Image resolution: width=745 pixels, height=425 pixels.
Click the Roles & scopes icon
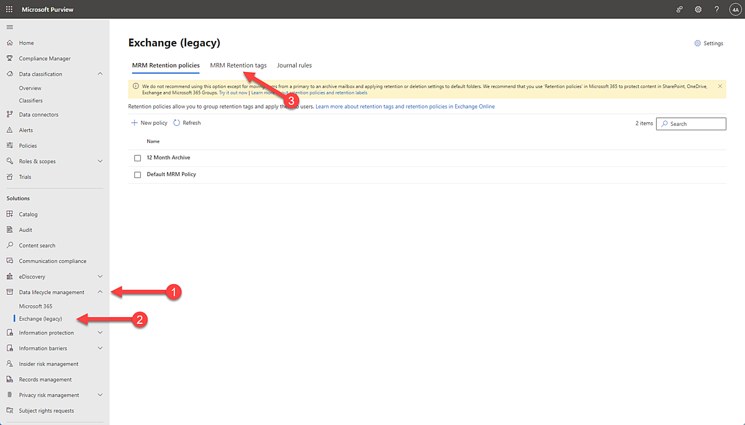coord(9,161)
